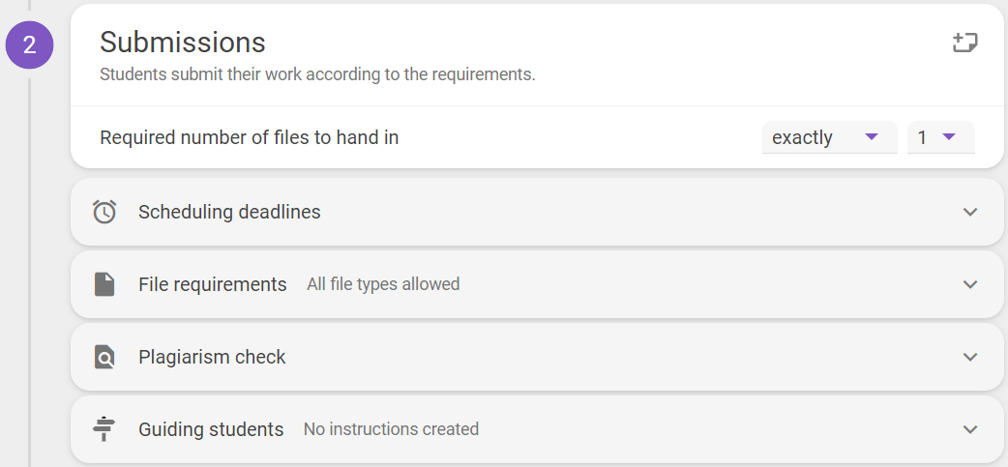Screen dimensions: 1008x467
Task: Open the Plagiarism check section label
Action: pyautogui.click(x=212, y=357)
